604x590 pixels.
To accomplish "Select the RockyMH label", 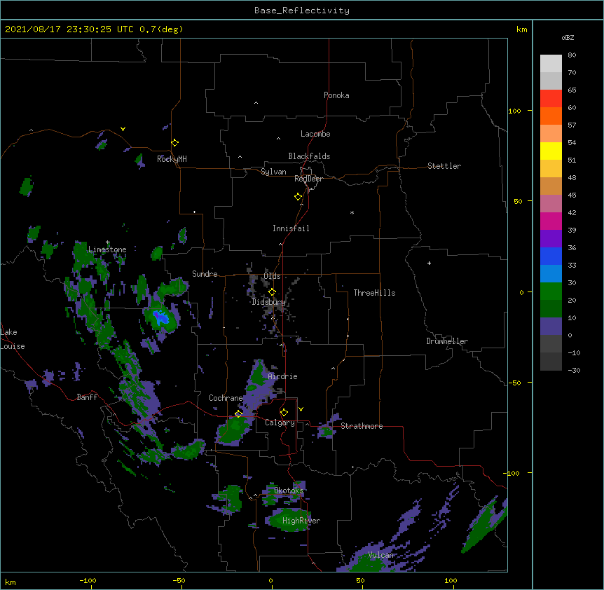I will [x=172, y=159].
